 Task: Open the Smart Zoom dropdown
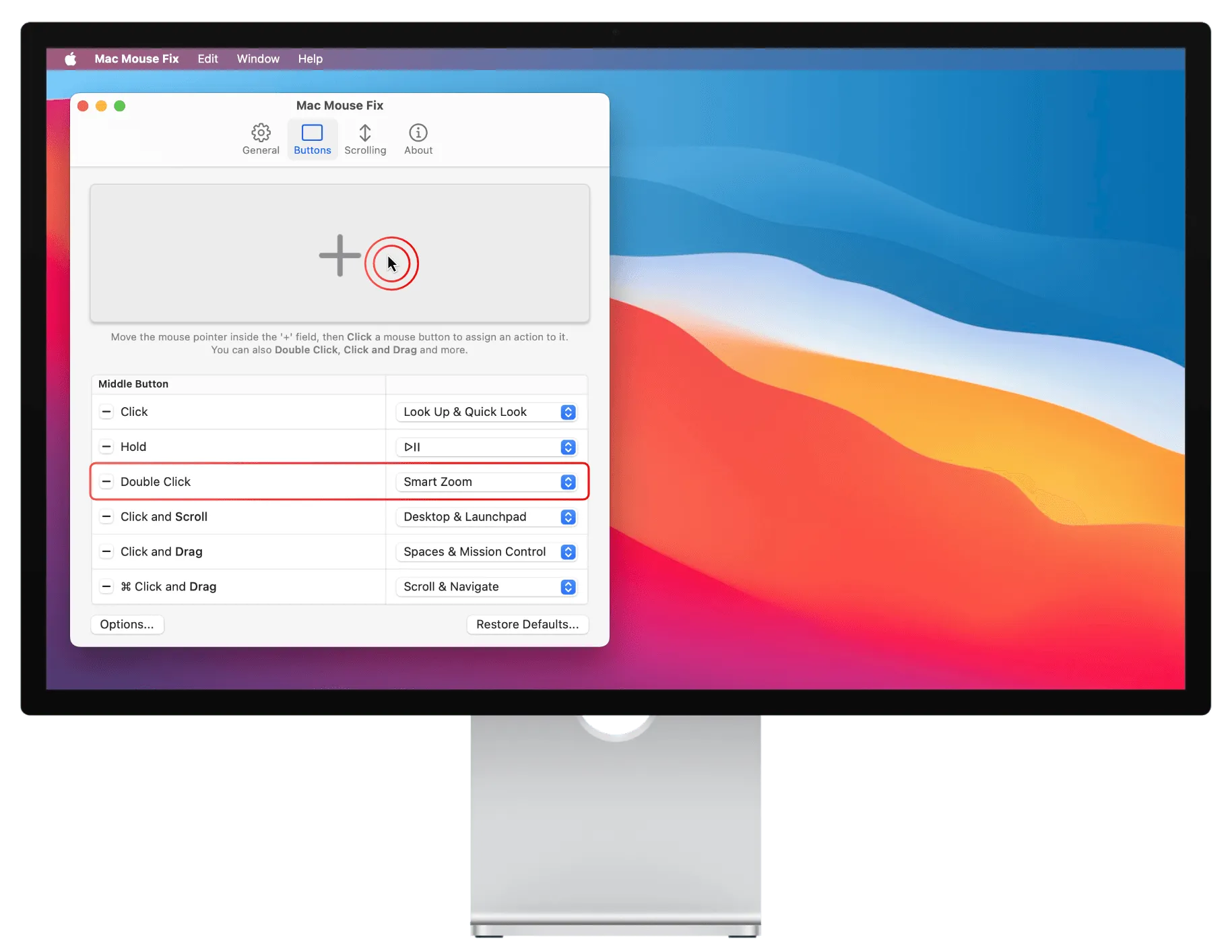pos(486,482)
